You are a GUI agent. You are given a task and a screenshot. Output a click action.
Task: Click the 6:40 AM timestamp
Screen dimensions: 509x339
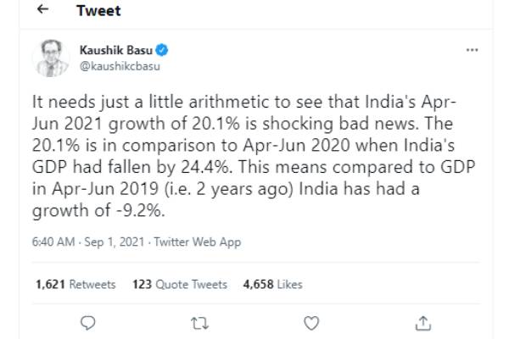[x=53, y=242]
